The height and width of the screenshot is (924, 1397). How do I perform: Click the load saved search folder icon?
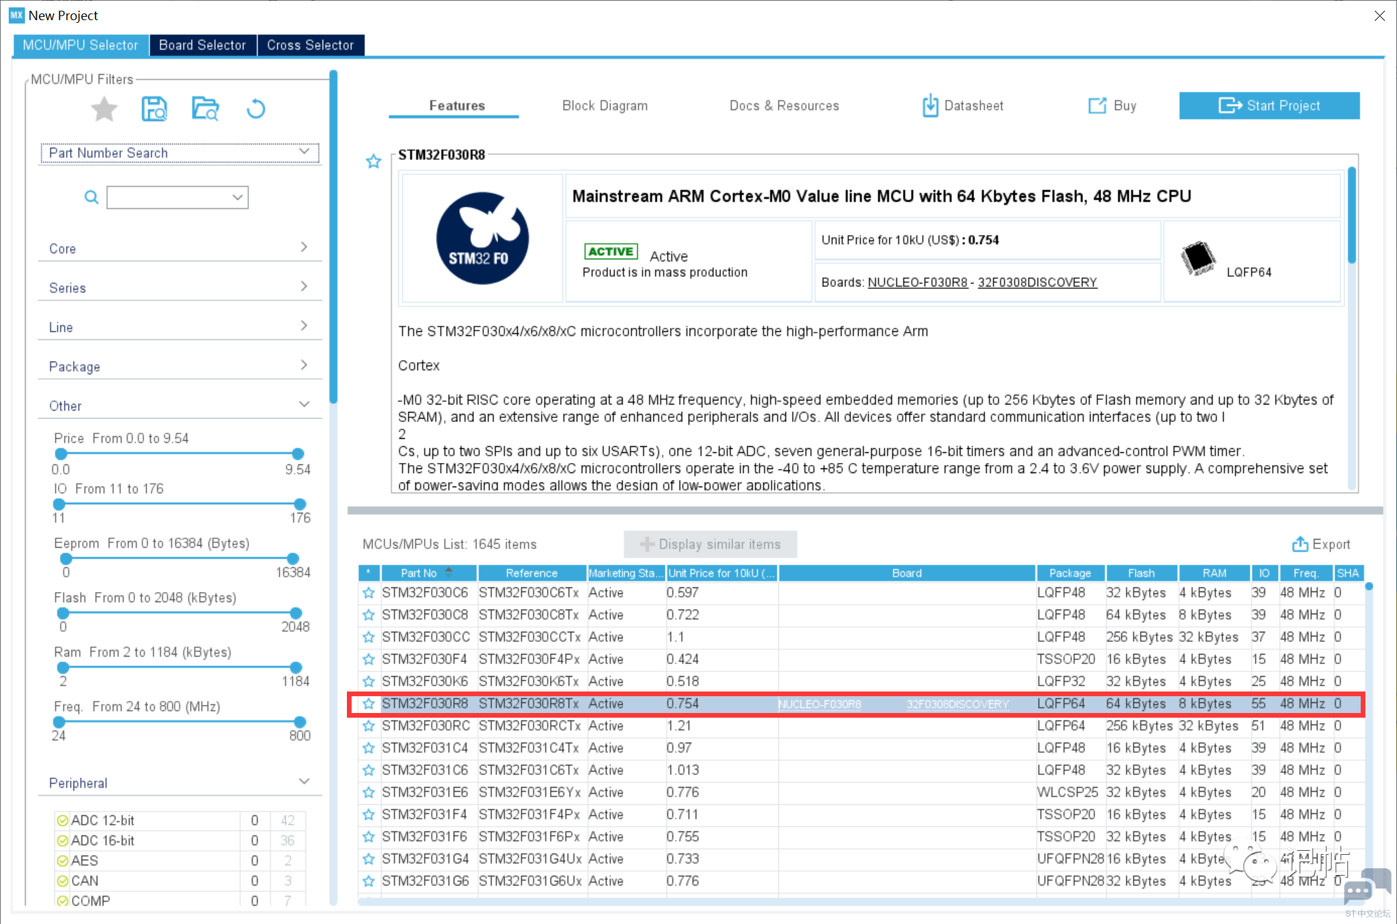tap(205, 109)
